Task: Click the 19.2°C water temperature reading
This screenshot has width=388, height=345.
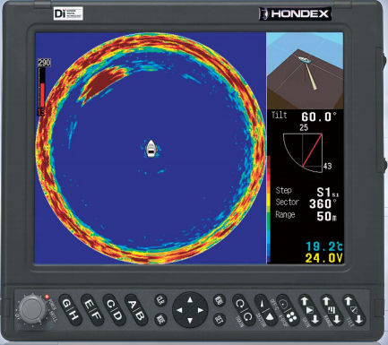Action: 323,246
